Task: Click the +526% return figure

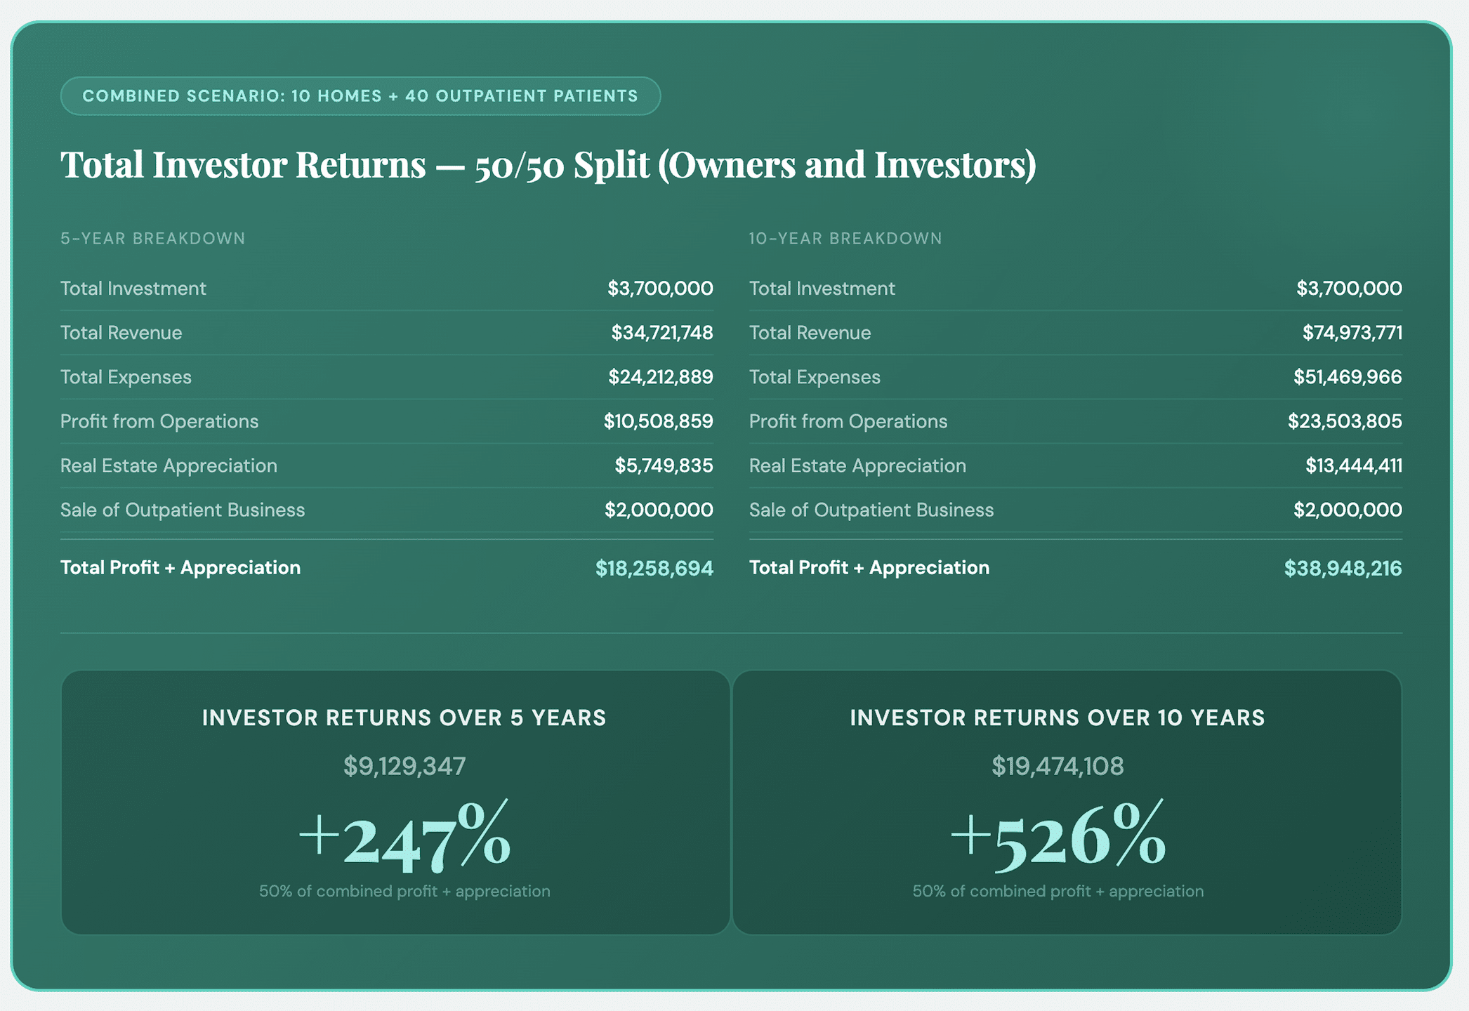Action: tap(1058, 837)
